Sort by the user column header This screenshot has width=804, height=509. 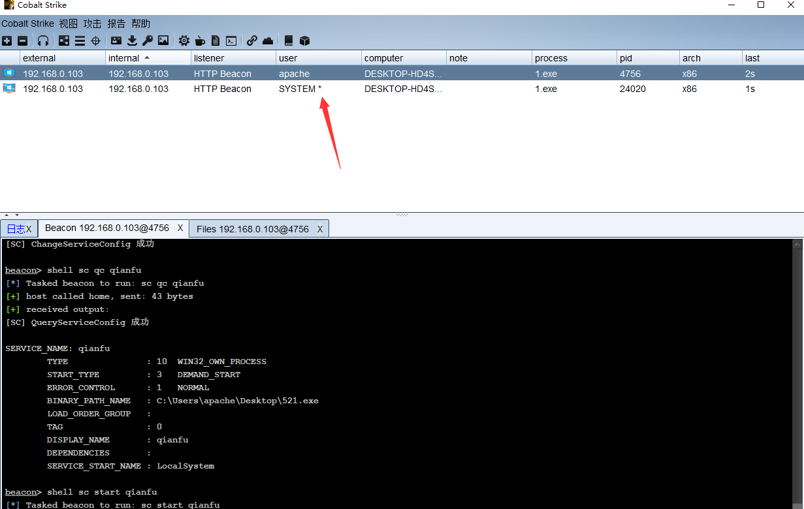coord(319,58)
